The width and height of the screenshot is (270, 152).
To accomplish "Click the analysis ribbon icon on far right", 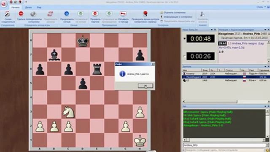I will tap(202, 14).
